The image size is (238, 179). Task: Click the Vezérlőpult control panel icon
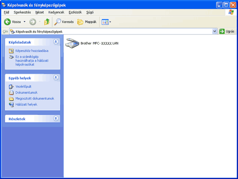(11, 87)
